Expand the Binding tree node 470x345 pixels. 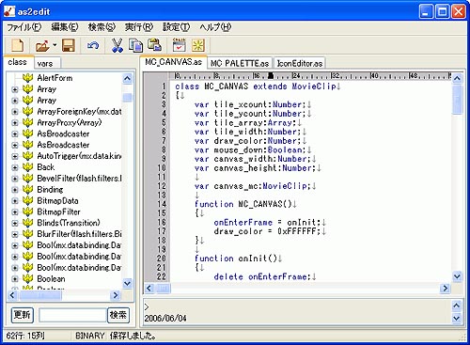[x=15, y=190]
